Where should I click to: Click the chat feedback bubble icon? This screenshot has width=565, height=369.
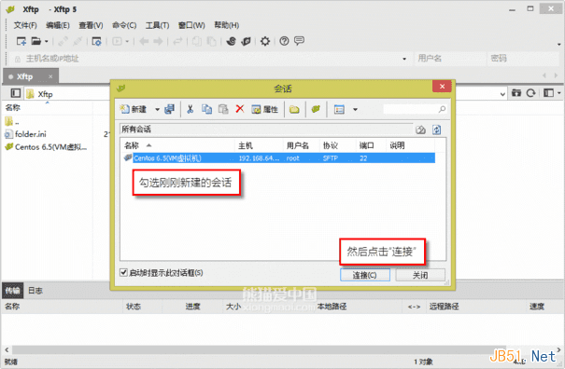[x=299, y=41]
